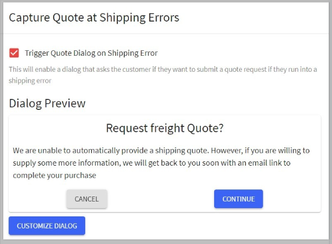Click the 'Request freight Quote?' dialog title
Screen dimensions: 332x244
coord(165,128)
